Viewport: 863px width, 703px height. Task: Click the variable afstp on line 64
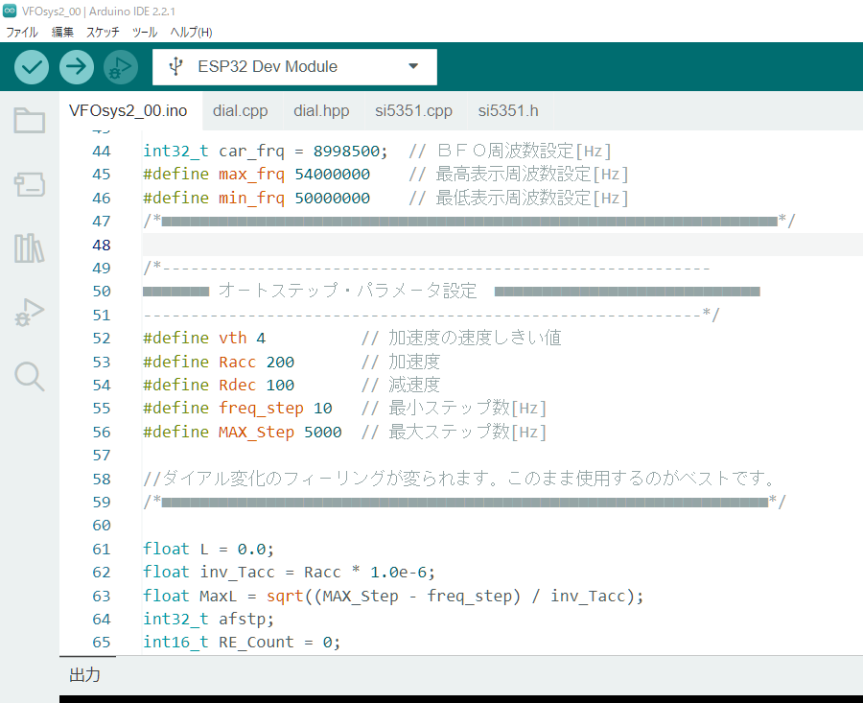click(242, 620)
